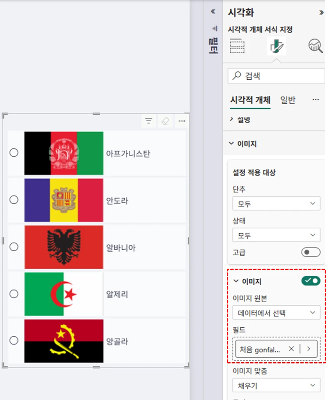This screenshot has height=400, width=326.
Task: Open the 단추 dropdown
Action: pyautogui.click(x=276, y=204)
